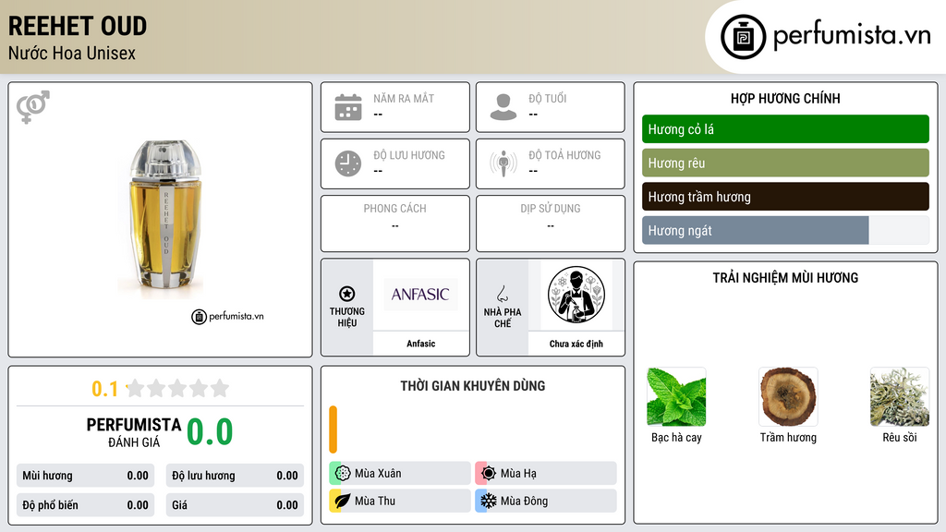
Task: Click the sillage icon beside Độ toả hương
Action: 503,163
